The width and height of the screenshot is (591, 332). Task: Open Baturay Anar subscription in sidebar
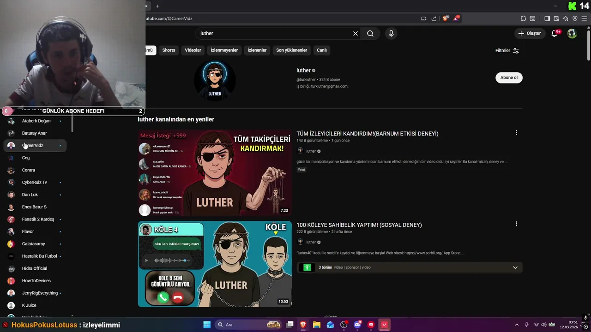(x=35, y=133)
